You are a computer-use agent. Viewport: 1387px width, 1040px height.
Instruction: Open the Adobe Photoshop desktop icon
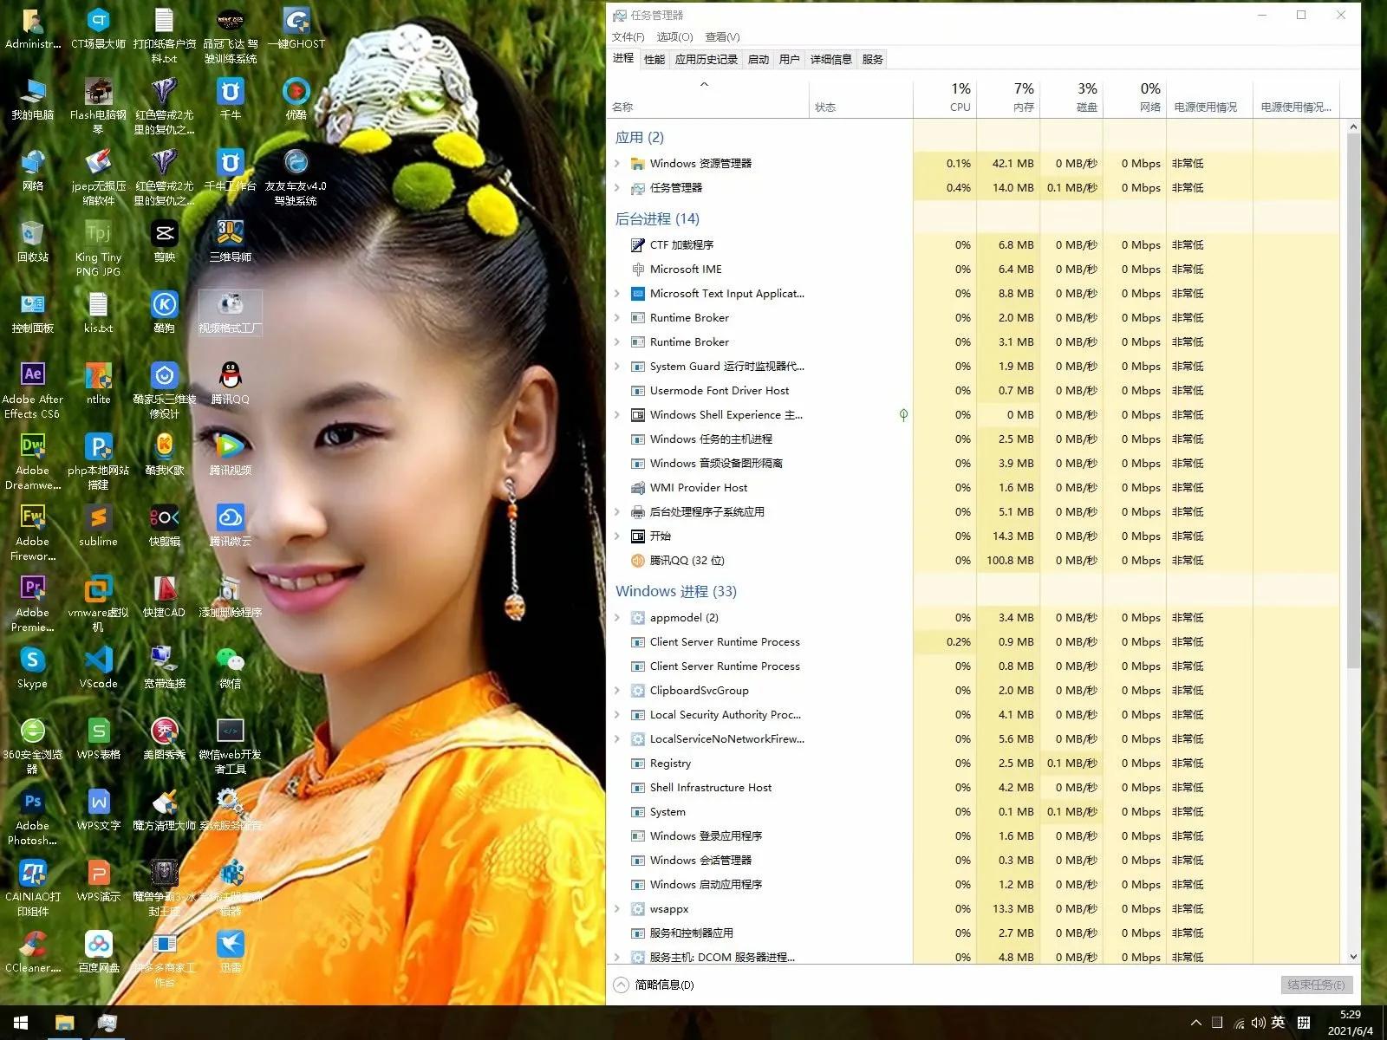[x=32, y=816]
